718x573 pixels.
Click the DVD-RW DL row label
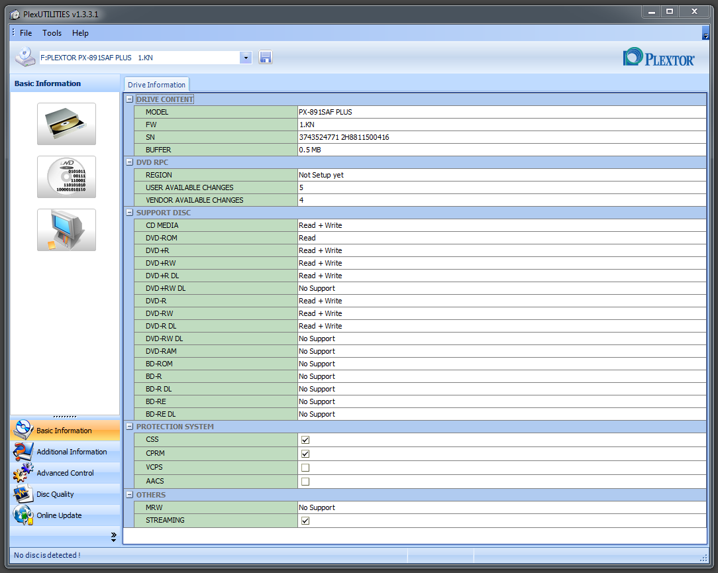click(164, 339)
